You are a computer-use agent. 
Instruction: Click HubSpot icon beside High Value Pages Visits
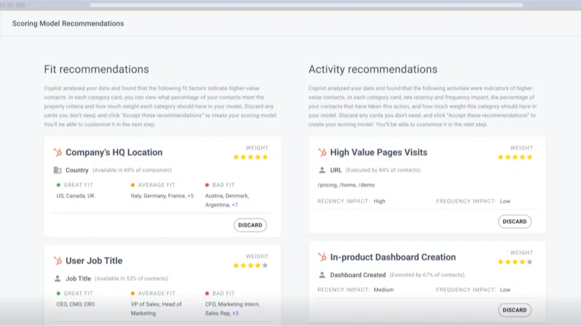[x=322, y=153]
